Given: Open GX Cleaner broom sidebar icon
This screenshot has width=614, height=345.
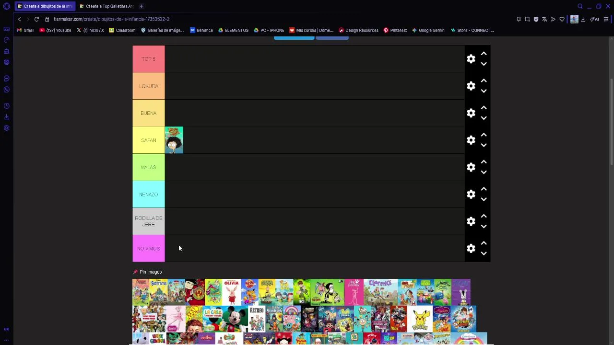Looking at the screenshot, I should point(7,51).
